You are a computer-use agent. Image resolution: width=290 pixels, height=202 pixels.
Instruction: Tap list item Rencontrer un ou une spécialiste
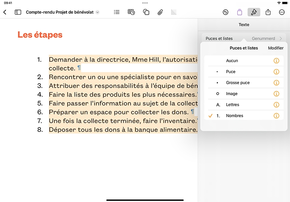[x=123, y=77]
